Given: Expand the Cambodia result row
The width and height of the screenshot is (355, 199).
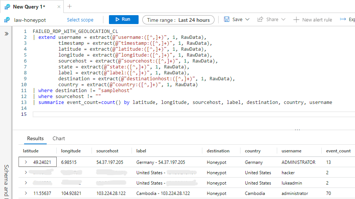Looking at the screenshot, I should tap(26, 193).
